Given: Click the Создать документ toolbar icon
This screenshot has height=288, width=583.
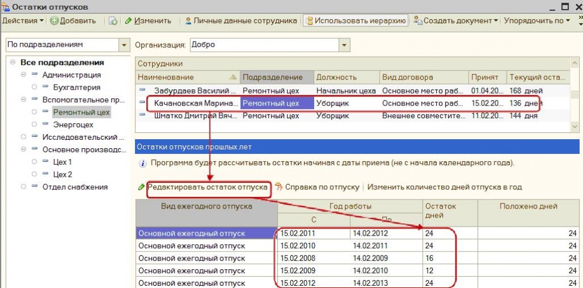Looking at the screenshot, I should [418, 21].
